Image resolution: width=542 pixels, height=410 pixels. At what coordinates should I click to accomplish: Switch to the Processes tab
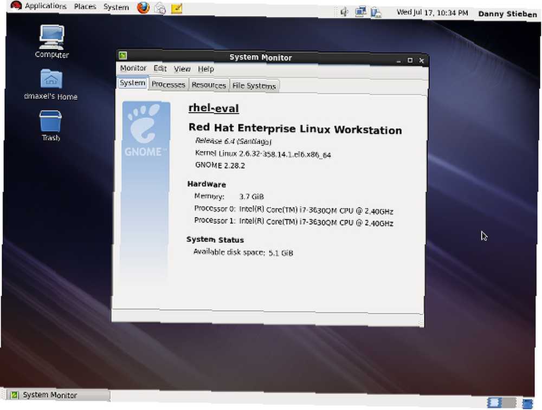click(169, 84)
